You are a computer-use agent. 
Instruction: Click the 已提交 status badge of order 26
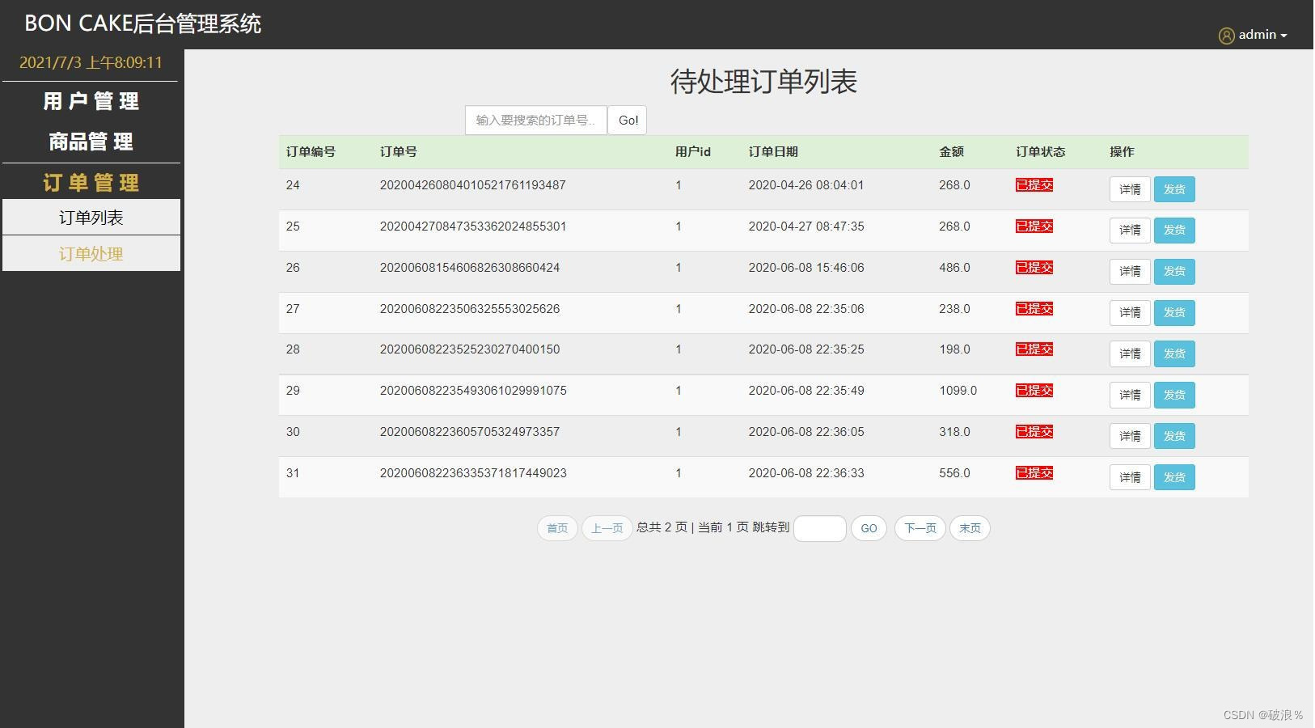[1034, 267]
